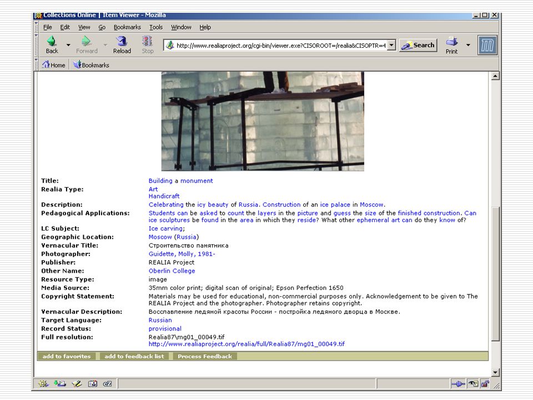The width and height of the screenshot is (533, 400).
Task: Follow the Russian target language link
Action: pyautogui.click(x=160, y=320)
